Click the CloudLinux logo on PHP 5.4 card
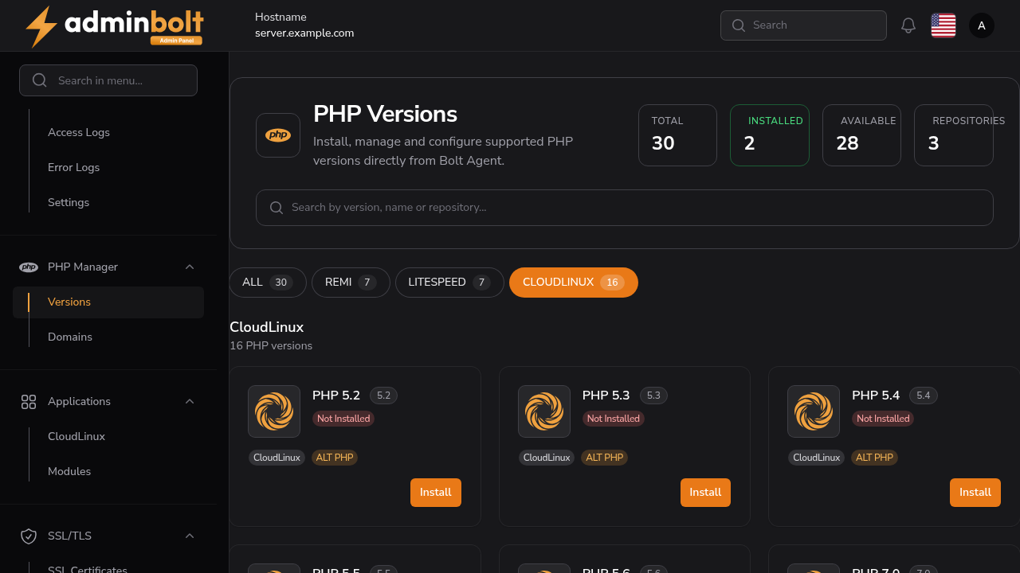This screenshot has width=1020, height=573. pyautogui.click(x=814, y=411)
